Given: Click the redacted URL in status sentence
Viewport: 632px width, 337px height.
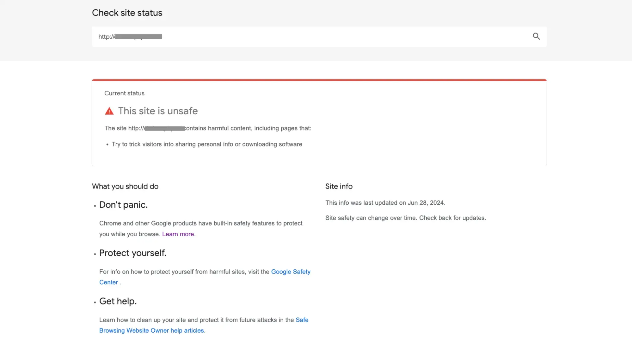Looking at the screenshot, I should 164,128.
